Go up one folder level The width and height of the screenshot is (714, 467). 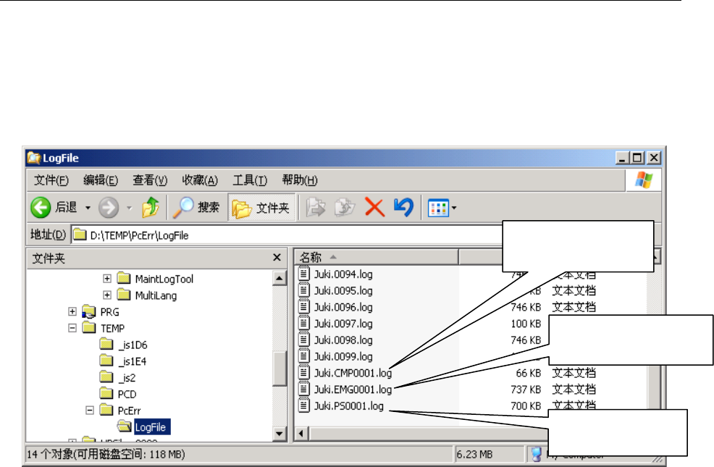151,208
